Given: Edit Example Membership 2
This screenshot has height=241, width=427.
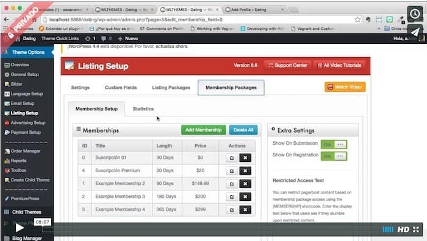Looking at the screenshot, I should pyautogui.click(x=231, y=184).
